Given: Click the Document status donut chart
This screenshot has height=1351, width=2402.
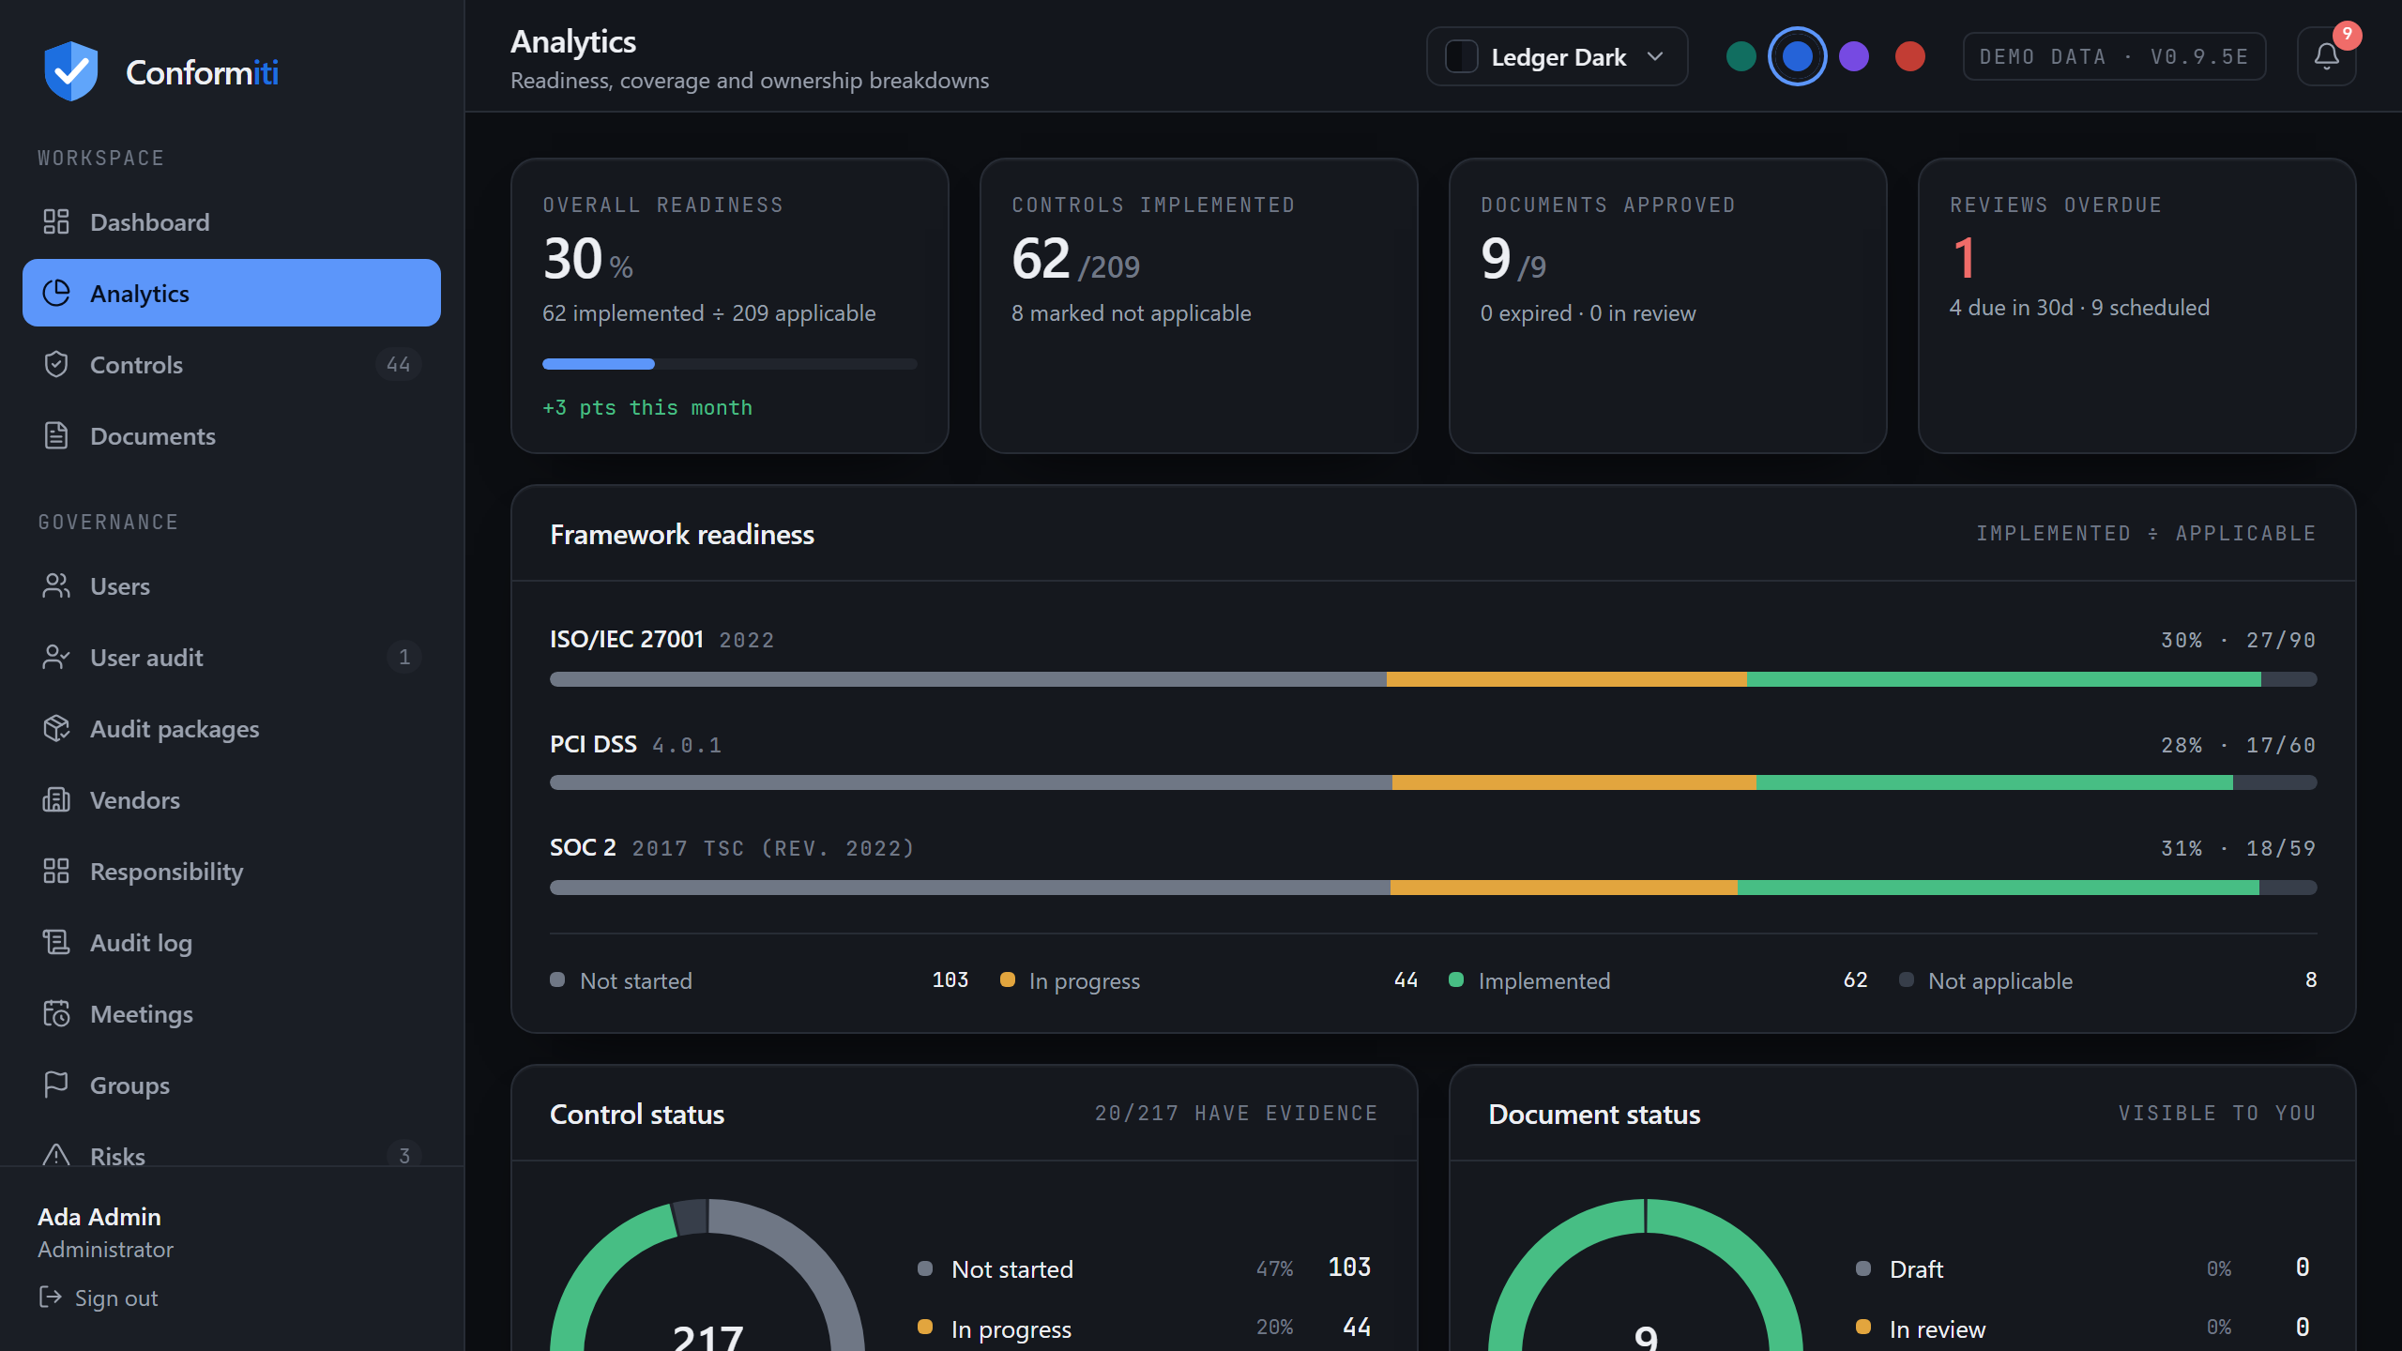Looking at the screenshot, I should pyautogui.click(x=1646, y=1275).
